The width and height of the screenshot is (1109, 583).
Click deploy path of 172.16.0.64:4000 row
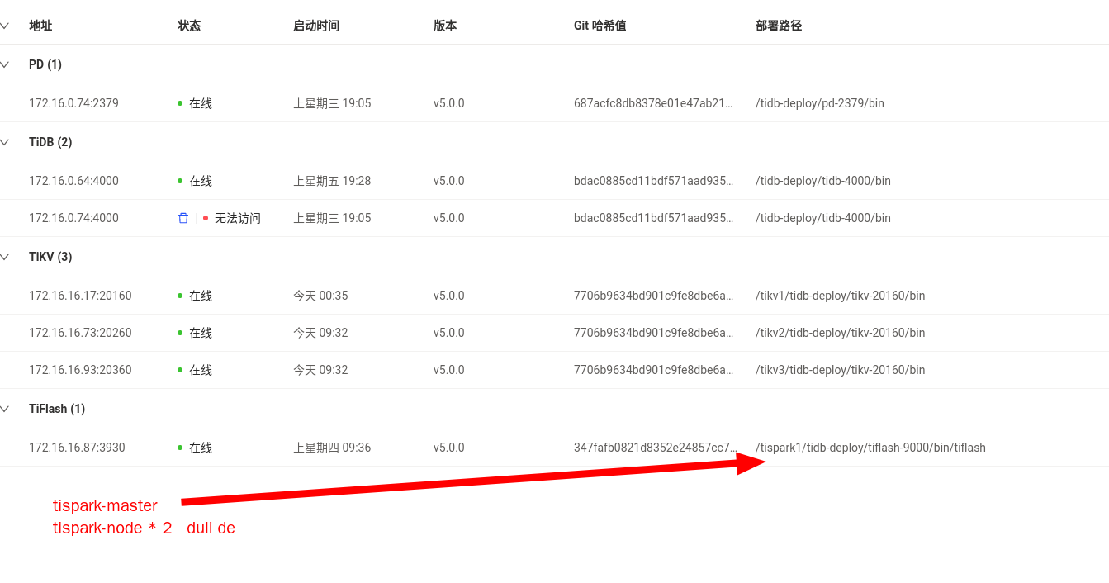(823, 181)
